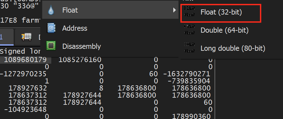Select dump value -1632790271
This screenshot has width=283, height=119.
[x=187, y=74]
